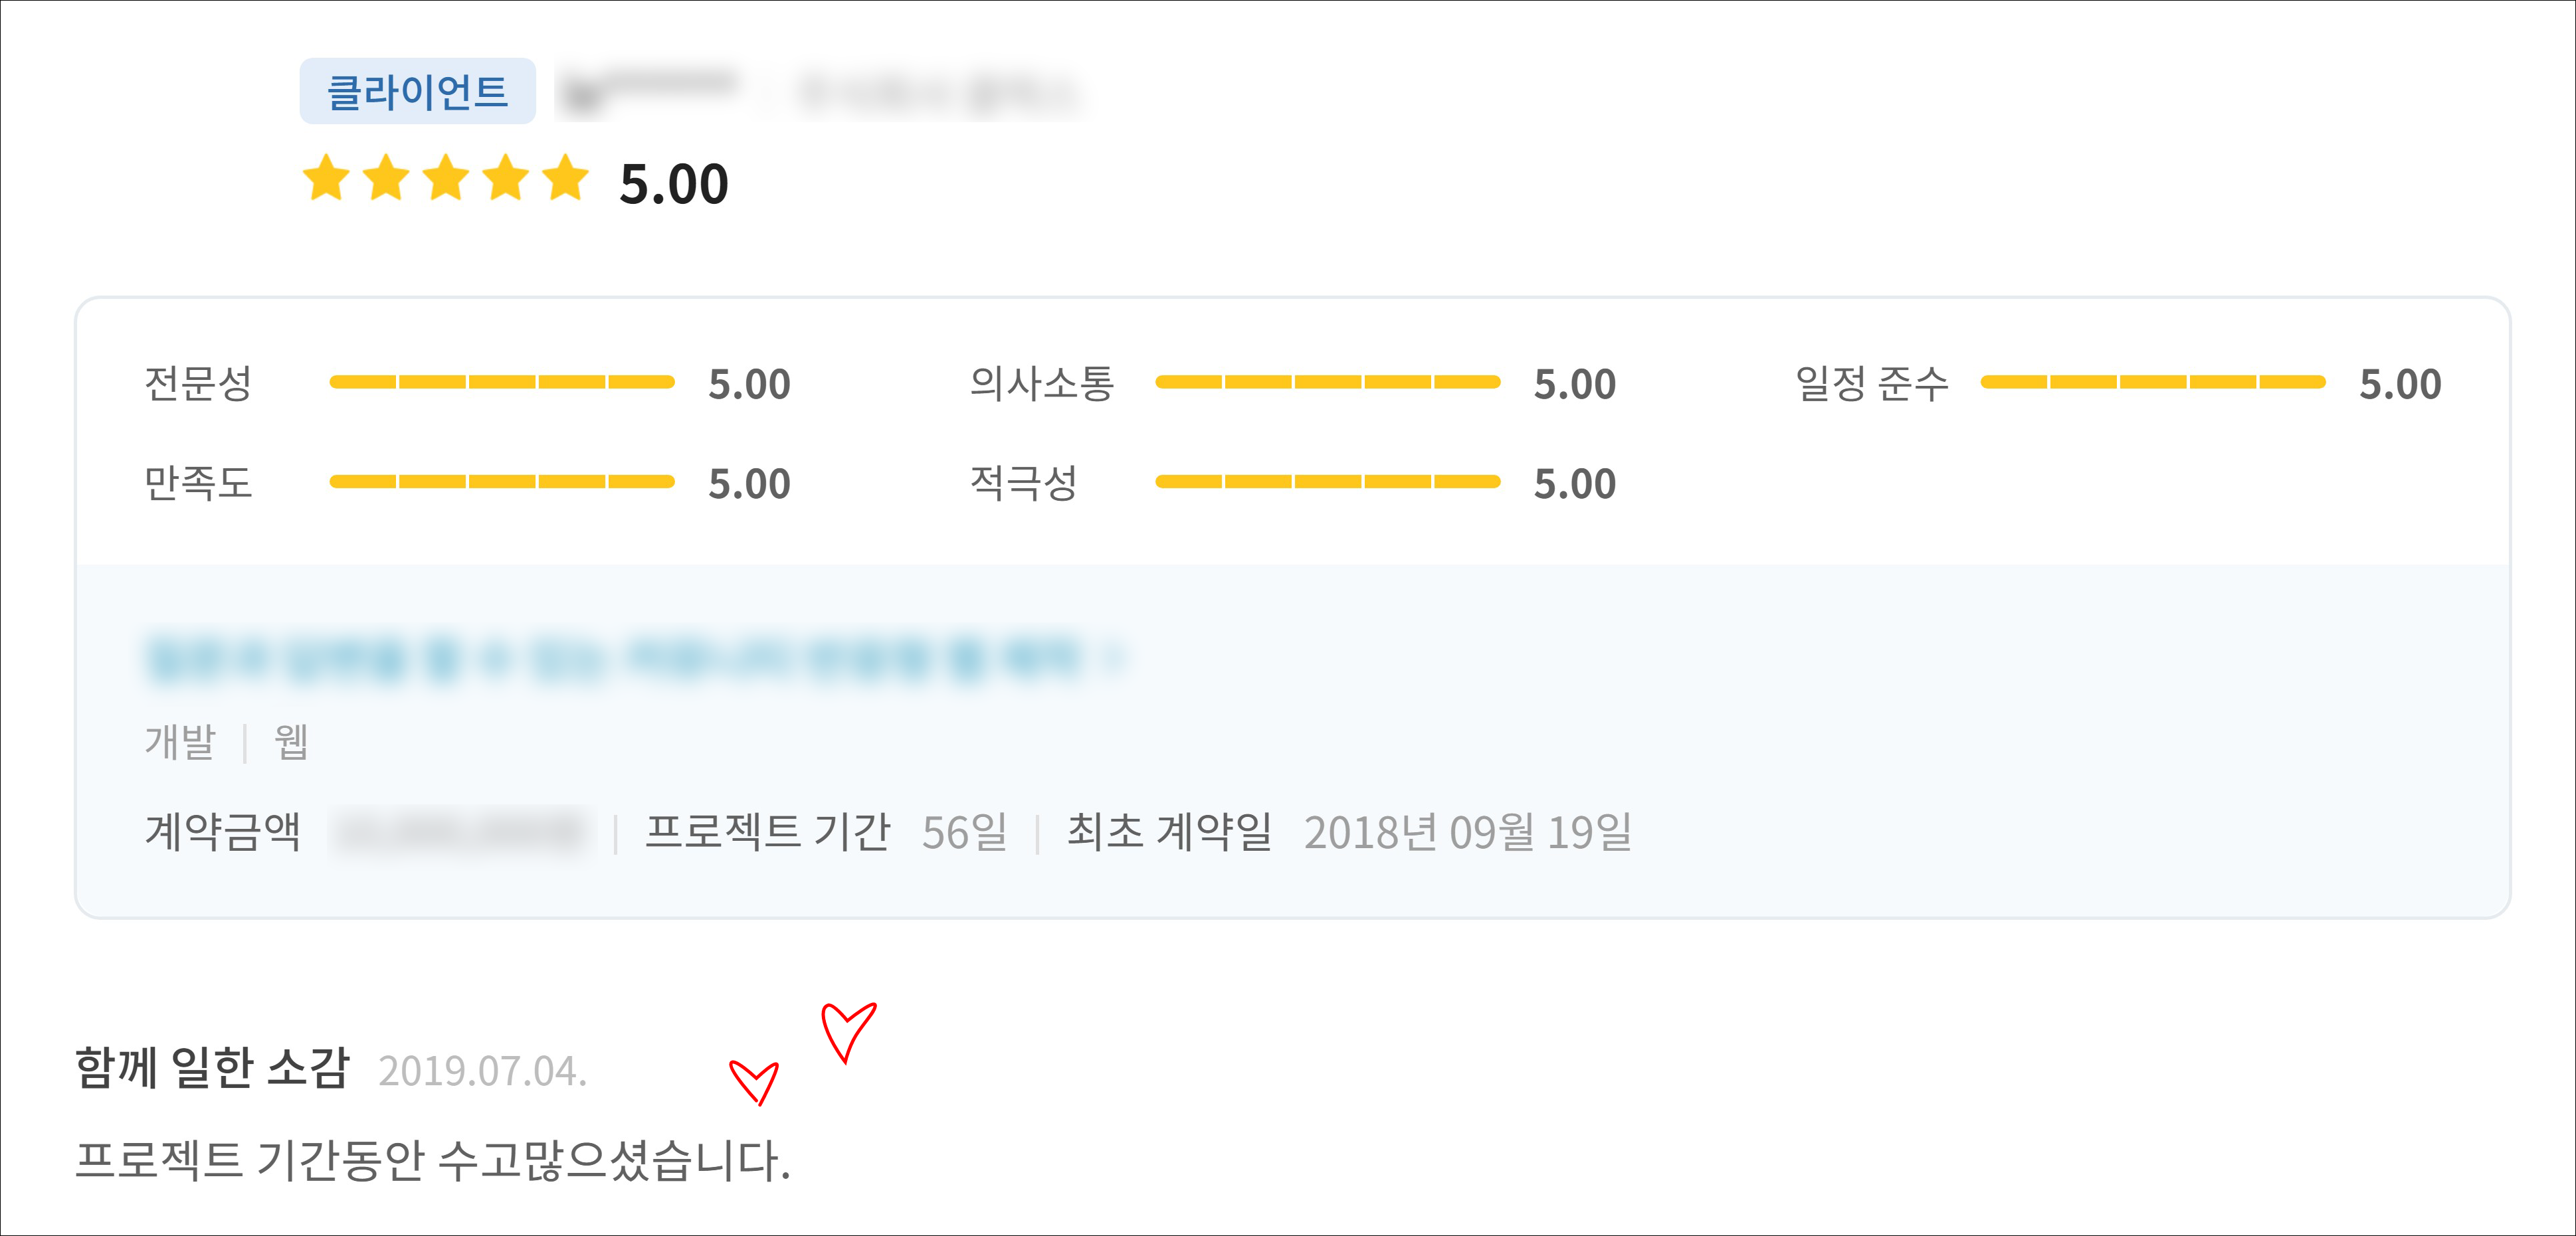Click the 만족도 rating bar
The width and height of the screenshot is (2576, 1236).
pos(502,482)
